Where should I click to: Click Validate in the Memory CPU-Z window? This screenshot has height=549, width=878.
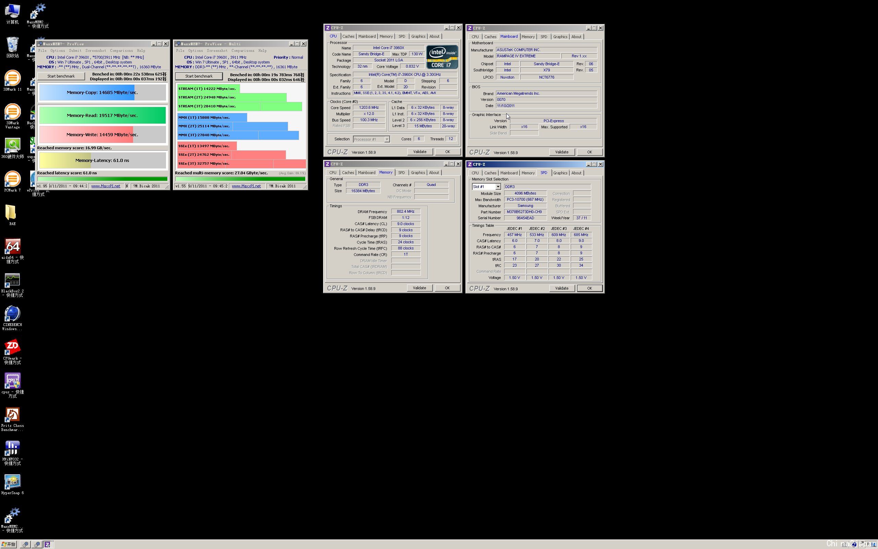(x=419, y=288)
